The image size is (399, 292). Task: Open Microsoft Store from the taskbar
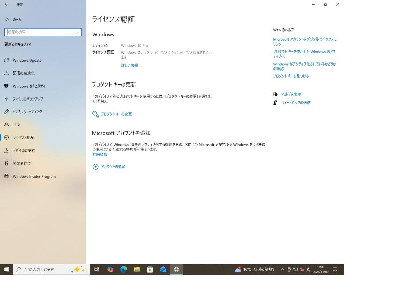tap(150, 269)
